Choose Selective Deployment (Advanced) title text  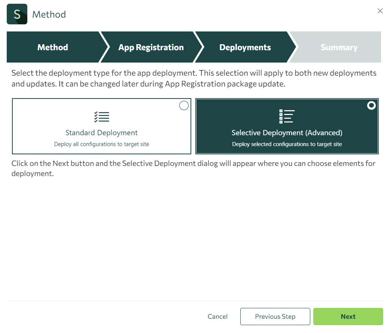coord(287,133)
